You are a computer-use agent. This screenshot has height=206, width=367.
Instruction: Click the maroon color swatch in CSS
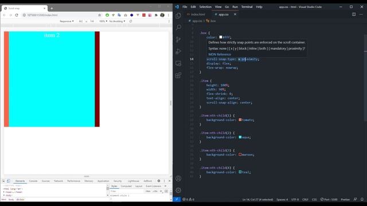point(240,154)
